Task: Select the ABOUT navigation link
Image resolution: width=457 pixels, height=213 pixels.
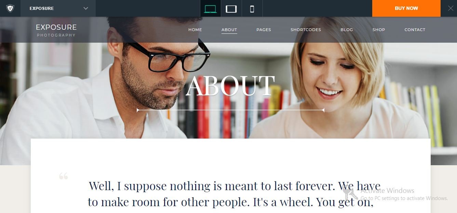Action: 229,30
